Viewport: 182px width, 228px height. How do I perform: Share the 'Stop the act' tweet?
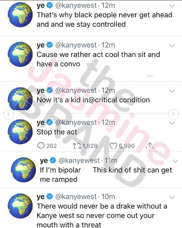150,146
